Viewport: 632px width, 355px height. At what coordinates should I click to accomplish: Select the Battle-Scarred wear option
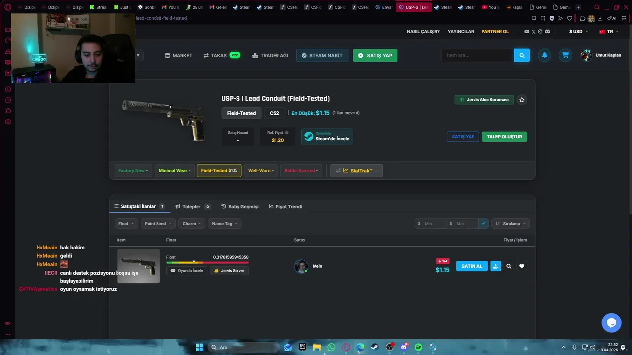[301, 171]
